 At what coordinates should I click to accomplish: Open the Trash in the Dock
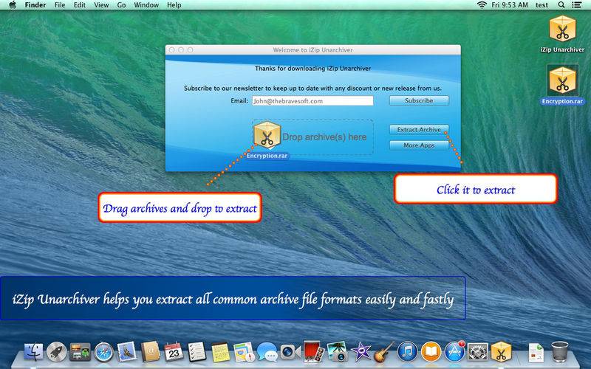click(559, 352)
